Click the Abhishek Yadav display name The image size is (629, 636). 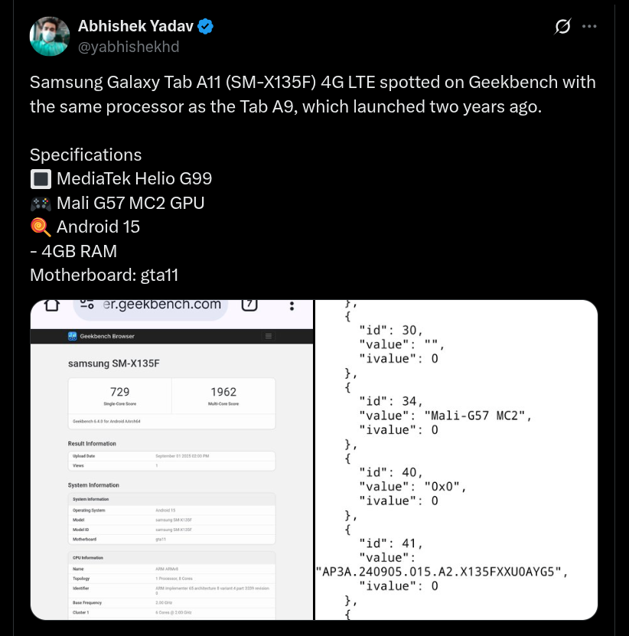click(x=135, y=27)
